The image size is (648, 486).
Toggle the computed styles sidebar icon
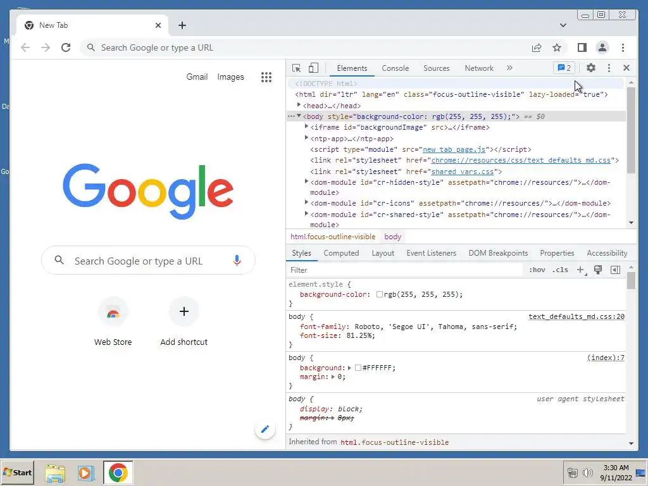[x=615, y=270]
